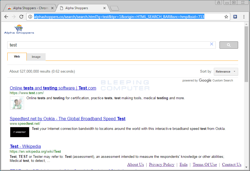Viewport: 250px width, 171px height.
Task: Expand the Sort by Relevance dropdown
Action: (x=226, y=72)
